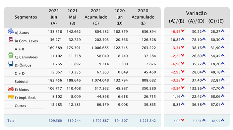Click the (A)/(D) variation column header
Screen dimensions: 233x130
[x=196, y=21]
